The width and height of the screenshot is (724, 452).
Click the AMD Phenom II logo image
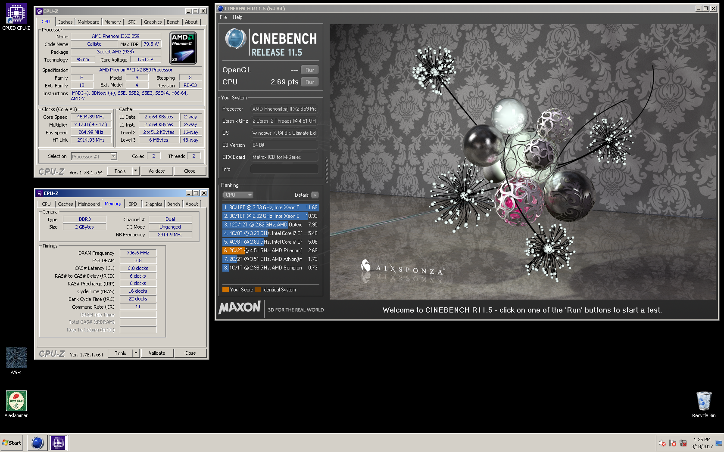[x=183, y=48]
